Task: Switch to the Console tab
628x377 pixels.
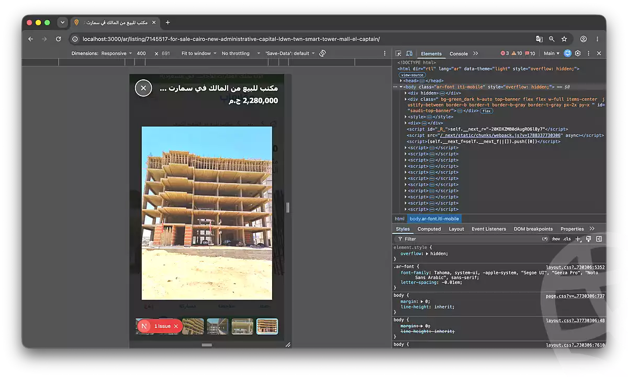Action: coord(458,54)
